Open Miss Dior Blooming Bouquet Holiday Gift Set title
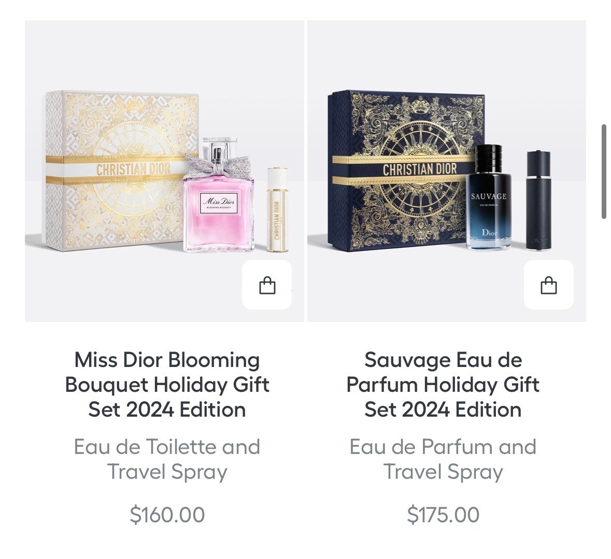This screenshot has width=611, height=559. [167, 385]
